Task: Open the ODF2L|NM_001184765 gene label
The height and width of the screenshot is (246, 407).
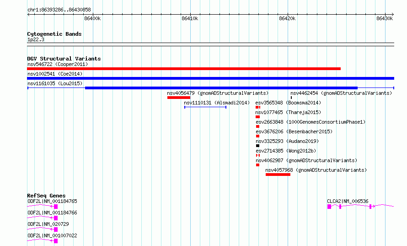Action: click(52, 201)
